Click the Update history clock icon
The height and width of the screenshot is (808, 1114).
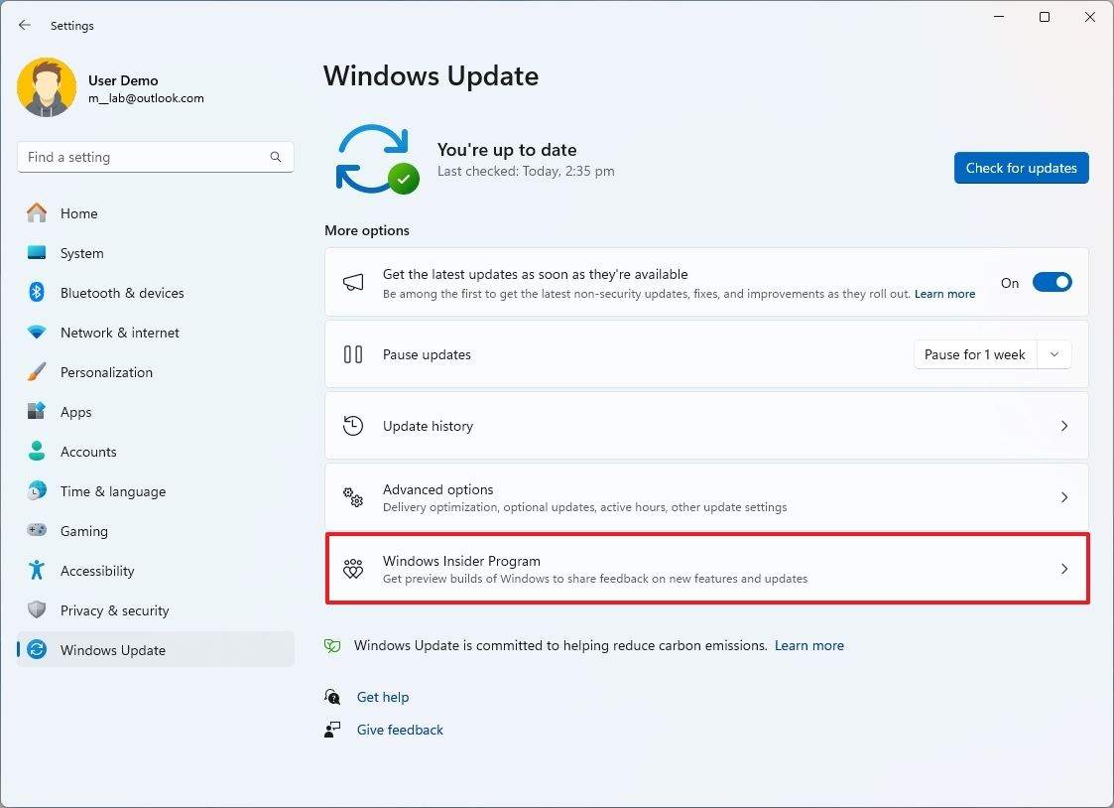[353, 426]
